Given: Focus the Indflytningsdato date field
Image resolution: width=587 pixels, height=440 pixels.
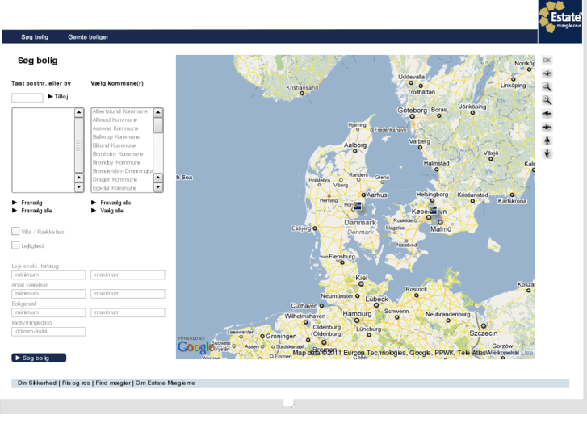Looking at the screenshot, I should (x=48, y=332).
